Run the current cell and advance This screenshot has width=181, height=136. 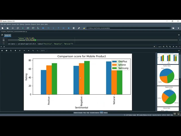tap(33, 28)
